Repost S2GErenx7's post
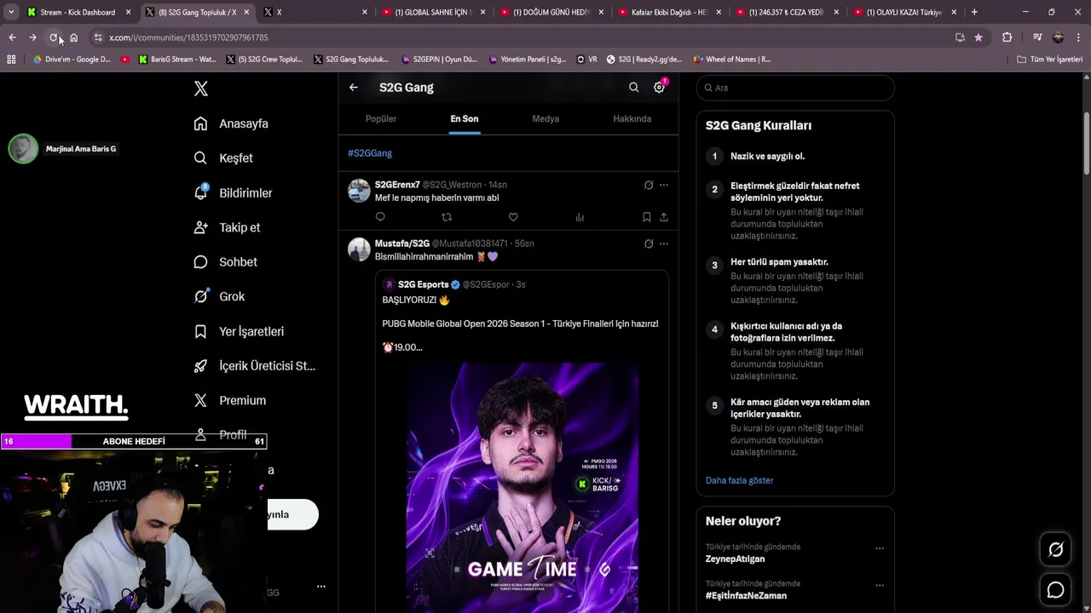The height and width of the screenshot is (613, 1091). click(x=447, y=217)
